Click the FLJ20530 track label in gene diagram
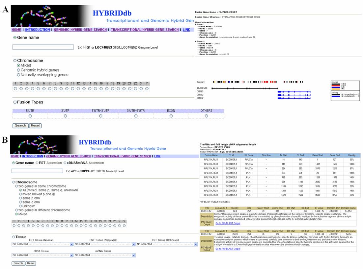363x269 pixels. 202,88
